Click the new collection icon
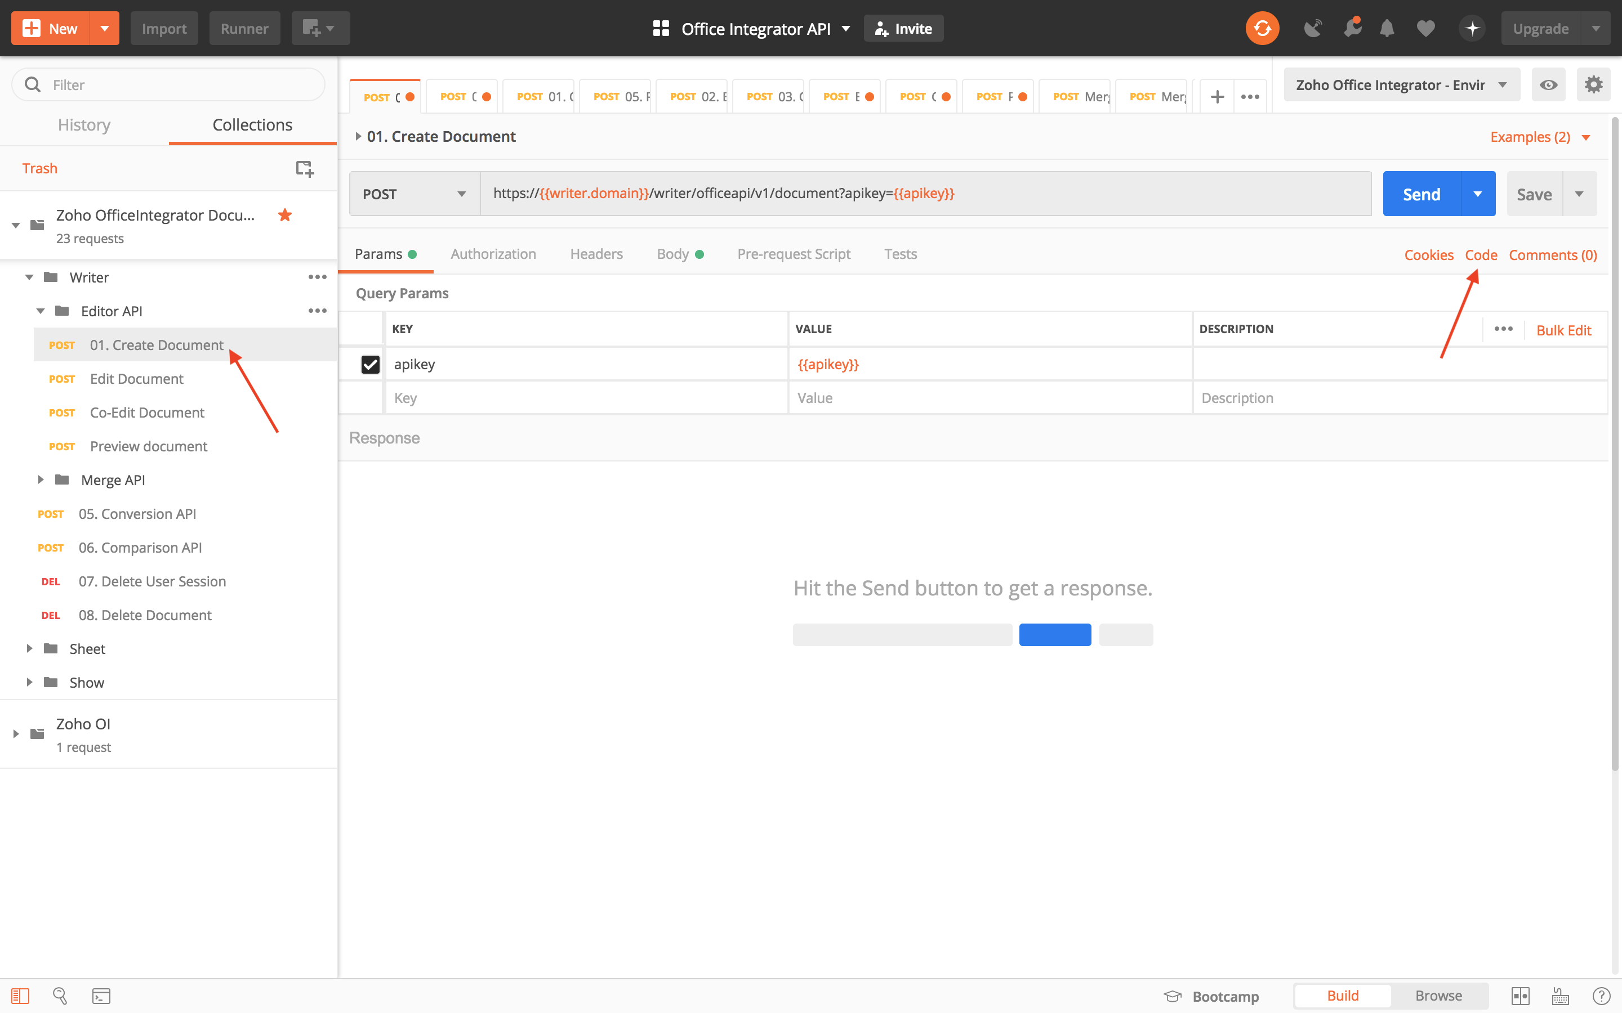The height and width of the screenshot is (1013, 1622). [304, 168]
